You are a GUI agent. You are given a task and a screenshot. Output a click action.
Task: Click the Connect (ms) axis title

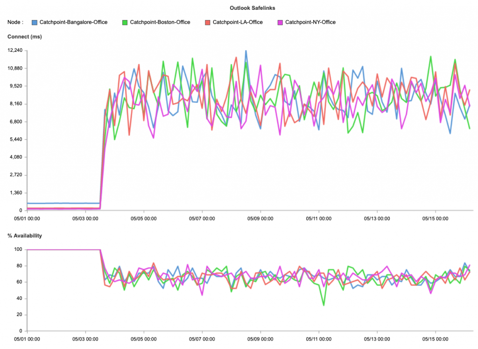25,36
